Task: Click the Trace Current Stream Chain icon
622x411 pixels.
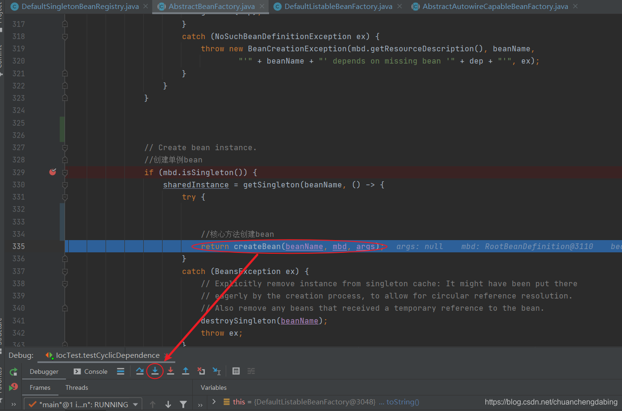Action: point(251,371)
